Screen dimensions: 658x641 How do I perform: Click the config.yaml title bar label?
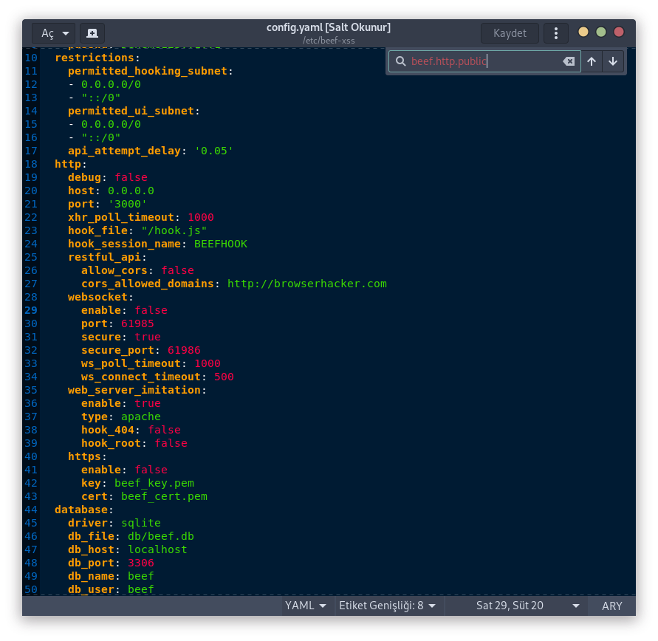[x=329, y=27]
